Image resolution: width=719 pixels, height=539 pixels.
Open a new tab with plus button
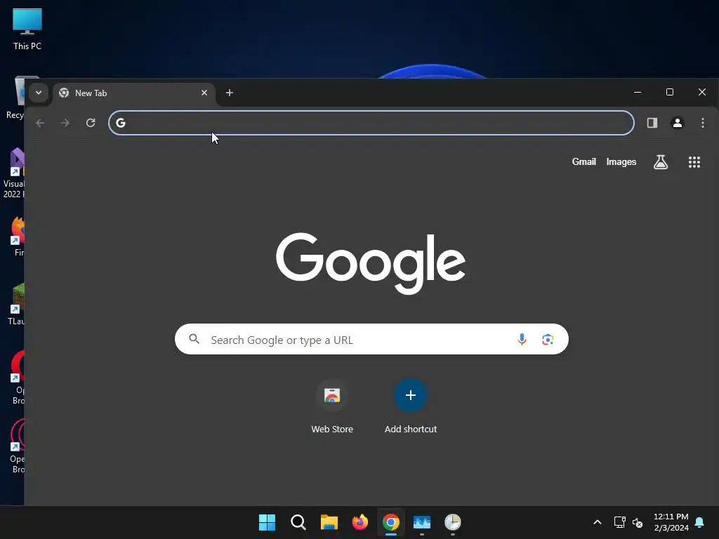coord(230,93)
